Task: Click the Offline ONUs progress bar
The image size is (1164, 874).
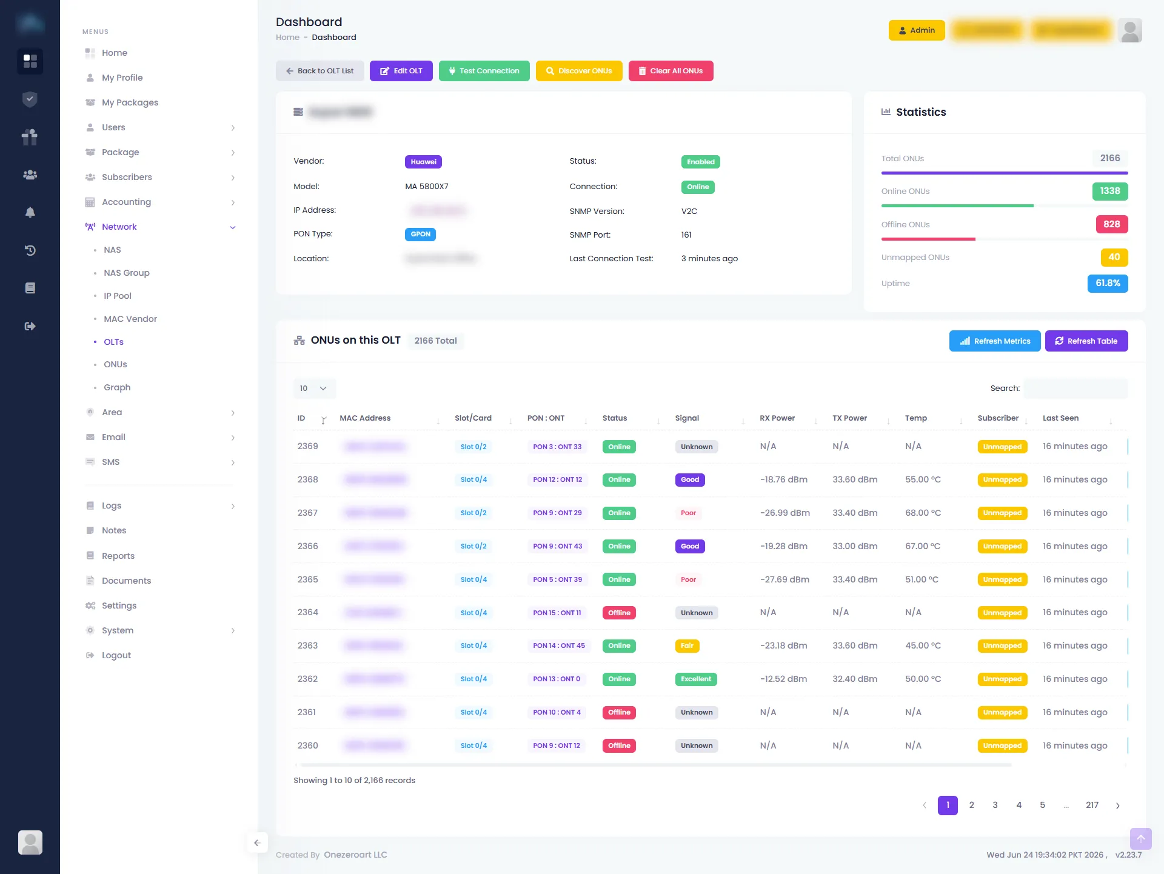Action: click(x=1005, y=239)
